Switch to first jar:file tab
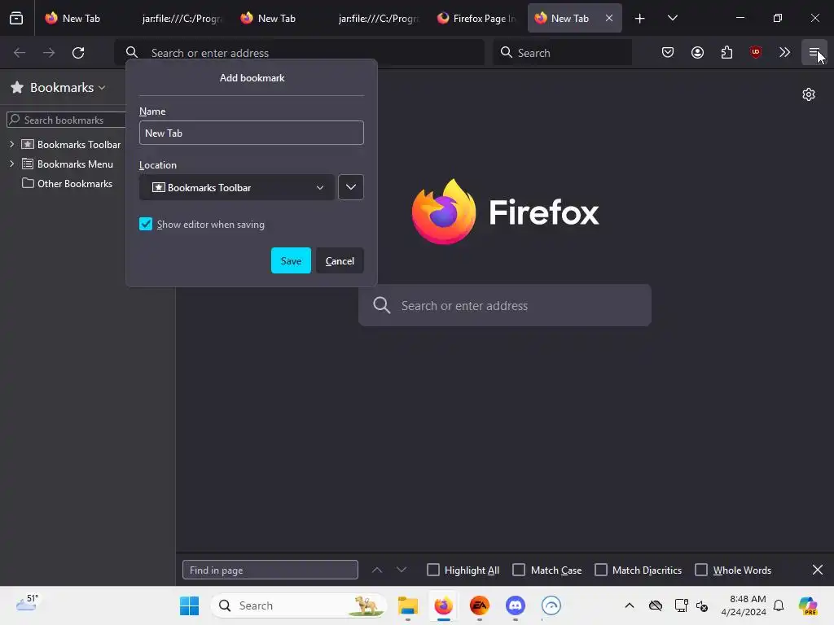Screen dimensions: 834x625 [x=181, y=18]
